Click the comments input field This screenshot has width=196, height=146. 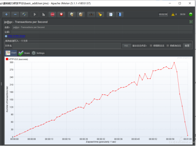coord(102,32)
